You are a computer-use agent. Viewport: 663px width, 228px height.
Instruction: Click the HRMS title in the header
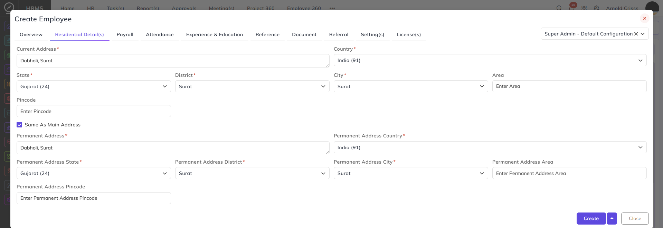tap(35, 8)
